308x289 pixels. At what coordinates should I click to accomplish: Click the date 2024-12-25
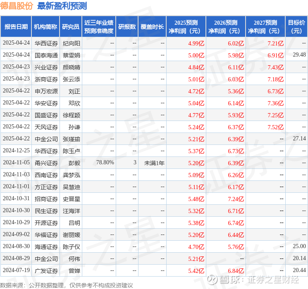16,150
